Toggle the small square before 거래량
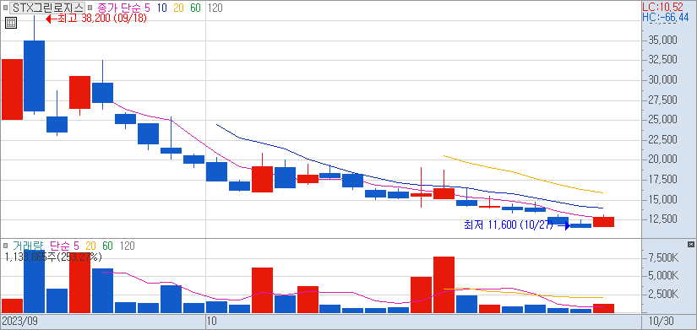The image size is (697, 330). pyautogui.click(x=5, y=245)
